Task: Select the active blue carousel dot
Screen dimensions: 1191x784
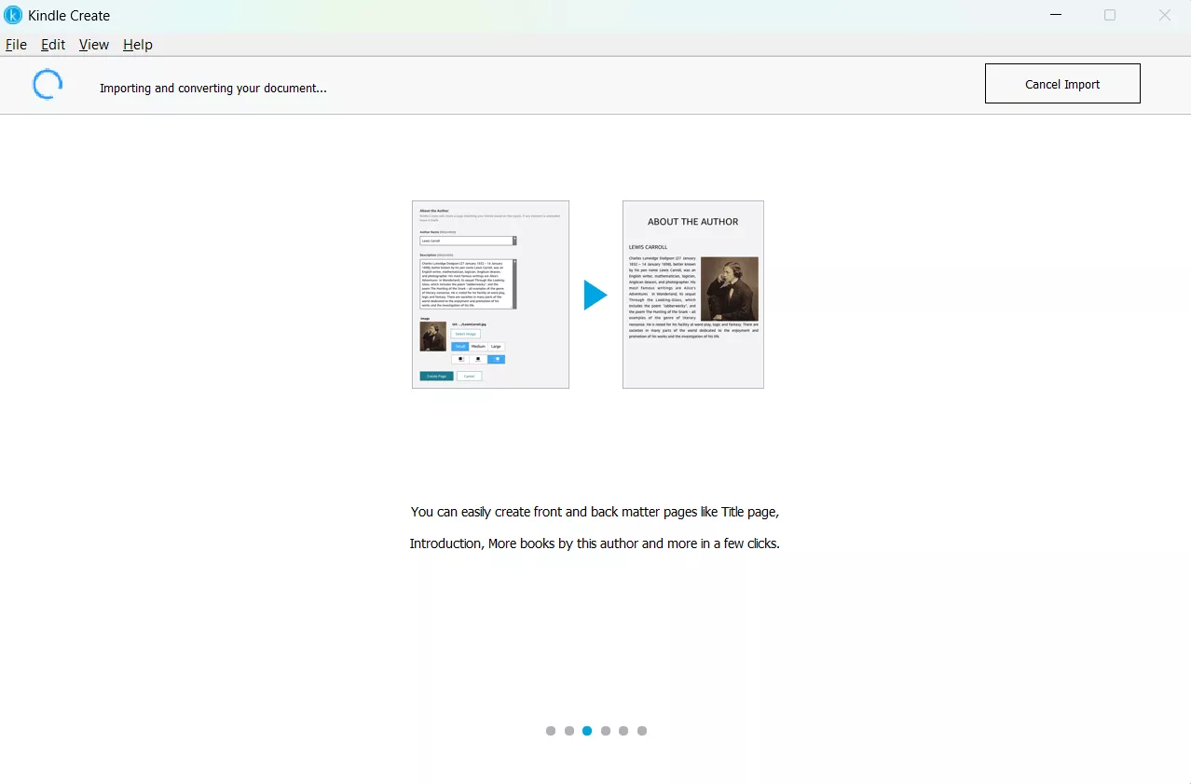Action: 586,731
